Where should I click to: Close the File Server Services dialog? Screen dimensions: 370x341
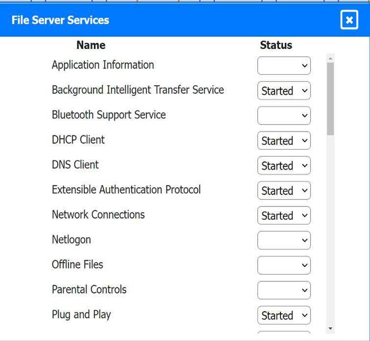[349, 20]
